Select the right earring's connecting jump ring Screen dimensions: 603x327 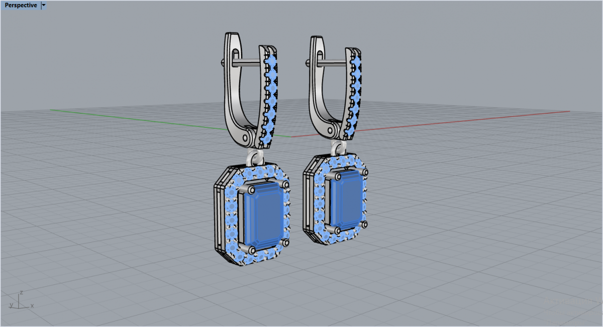click(x=339, y=148)
